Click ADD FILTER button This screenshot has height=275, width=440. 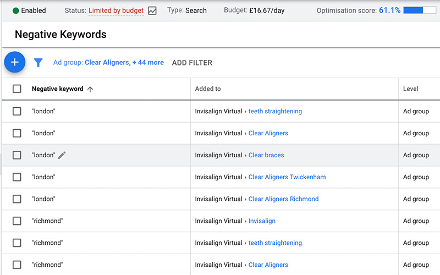192,63
